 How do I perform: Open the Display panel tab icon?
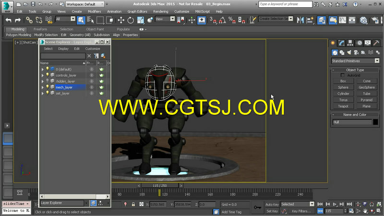pyautogui.click(x=368, y=43)
